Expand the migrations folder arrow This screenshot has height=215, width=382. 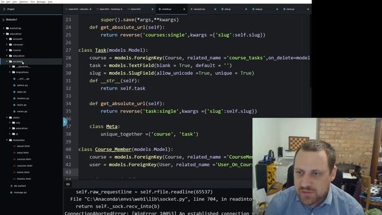pos(10,72)
